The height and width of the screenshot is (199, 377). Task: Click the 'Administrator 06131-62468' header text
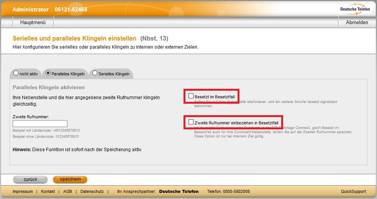pyautogui.click(x=50, y=10)
